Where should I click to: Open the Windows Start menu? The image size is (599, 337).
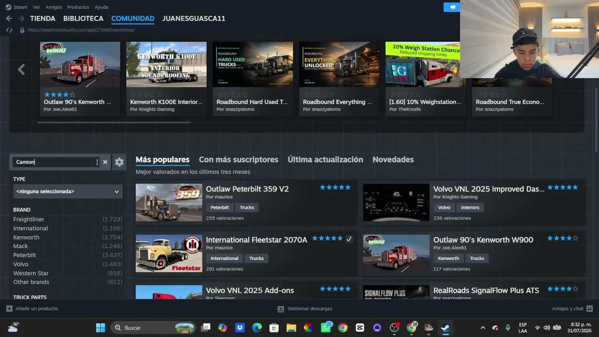[x=101, y=328]
